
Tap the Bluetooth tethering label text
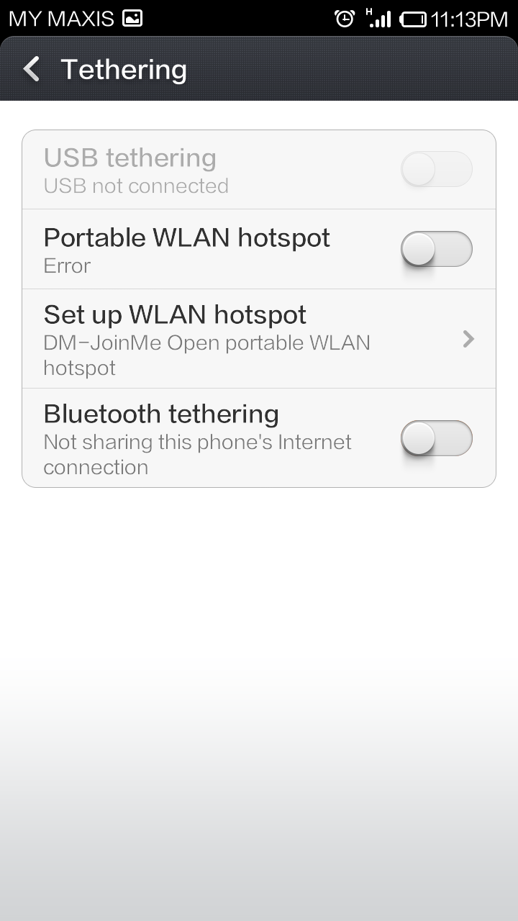[x=161, y=414]
